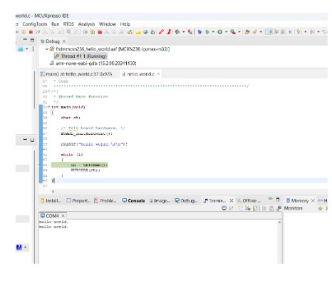Screen dimensions: 332x281
Task: Click the yellow folder toolbar icon
Action: pos(138,32)
